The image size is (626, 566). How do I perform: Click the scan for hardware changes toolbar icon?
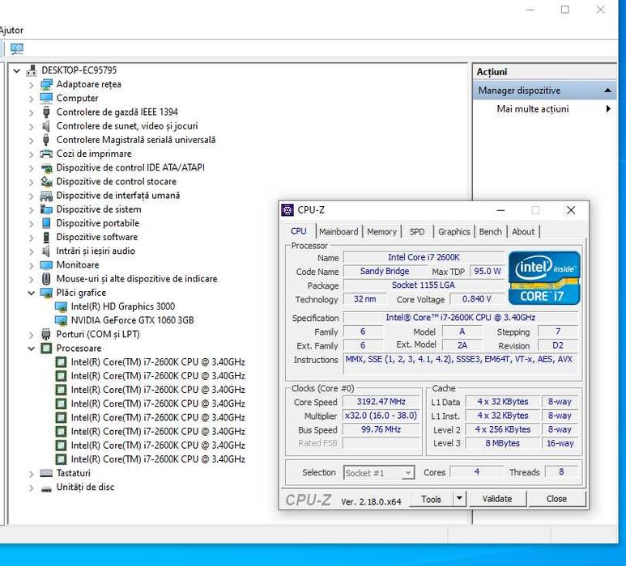(x=17, y=49)
